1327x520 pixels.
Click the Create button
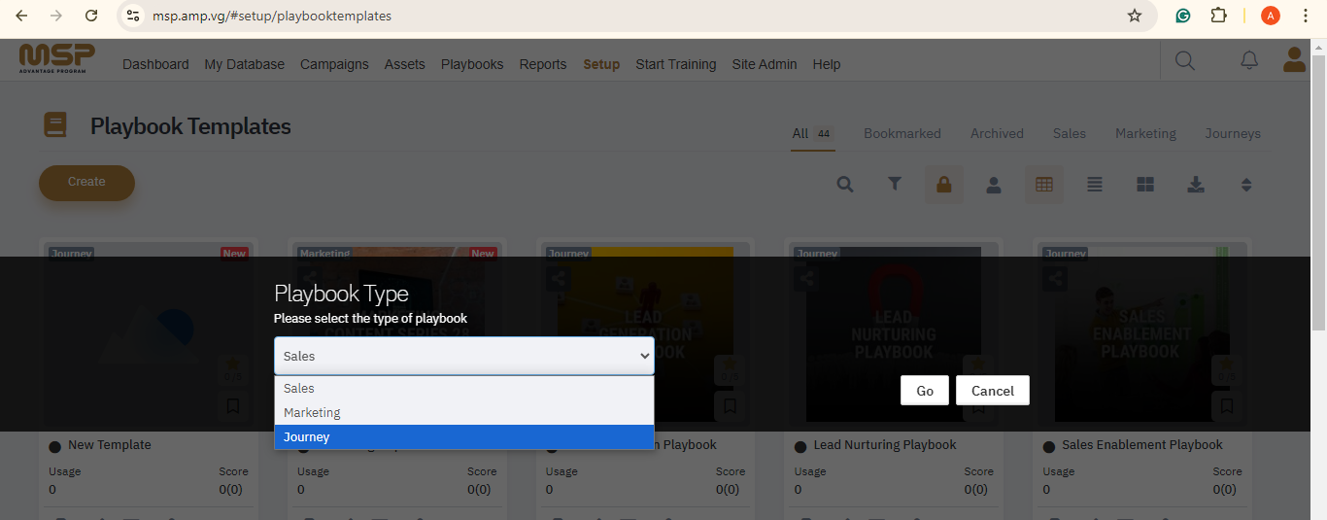(x=86, y=182)
